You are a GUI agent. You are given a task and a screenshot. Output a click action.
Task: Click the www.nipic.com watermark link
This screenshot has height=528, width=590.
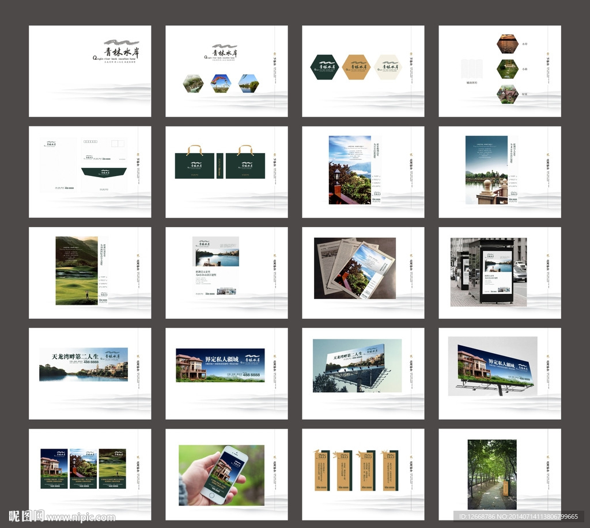point(80,517)
